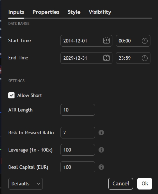Click the Risk-to-Reward Ratio value field
158x194 pixels.
click(x=78, y=133)
